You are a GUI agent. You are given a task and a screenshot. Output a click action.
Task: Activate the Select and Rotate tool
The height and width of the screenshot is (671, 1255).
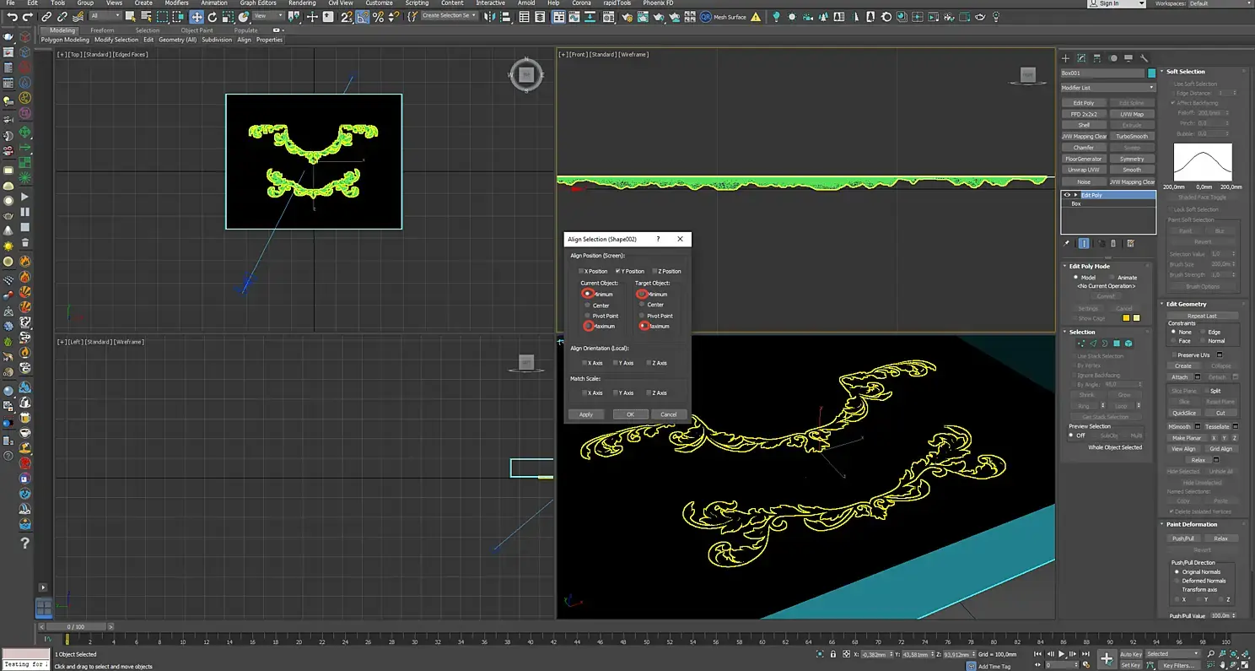click(212, 17)
